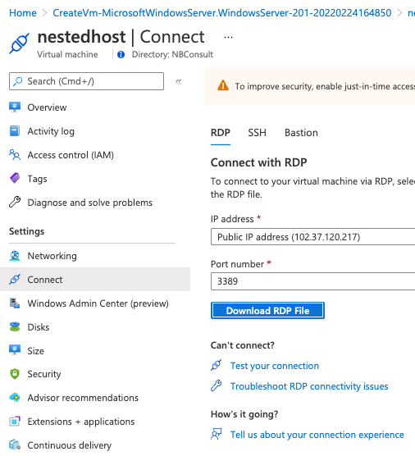Open the IP address dropdown
This screenshot has width=415, height=456.
[312, 237]
